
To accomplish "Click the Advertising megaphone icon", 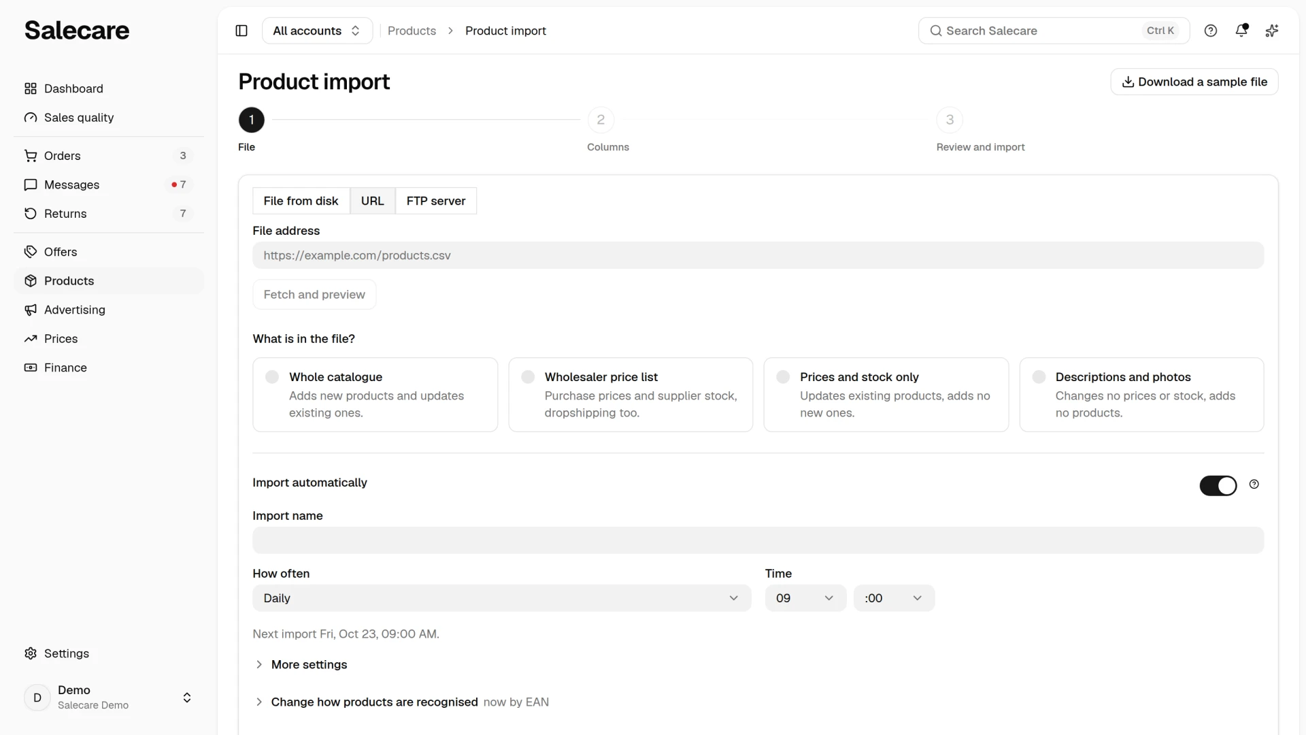I will pyautogui.click(x=31, y=310).
